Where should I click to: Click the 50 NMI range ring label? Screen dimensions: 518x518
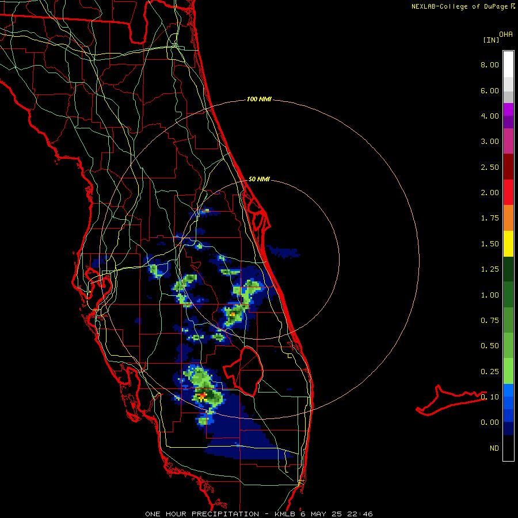[x=259, y=179]
